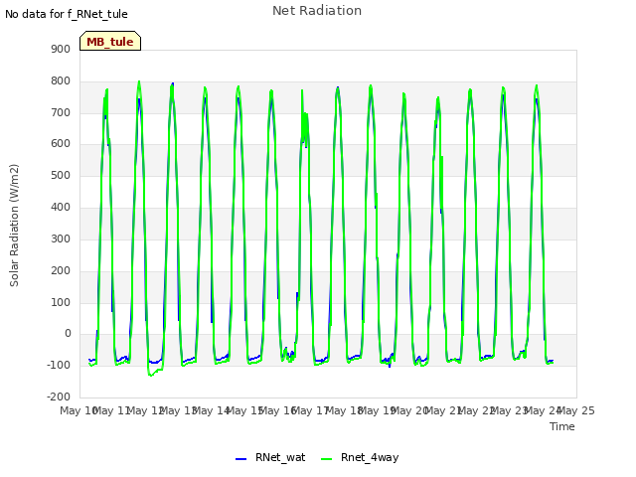Click the 300 y-axis tick label
The height and width of the screenshot is (477, 636).
61,238
